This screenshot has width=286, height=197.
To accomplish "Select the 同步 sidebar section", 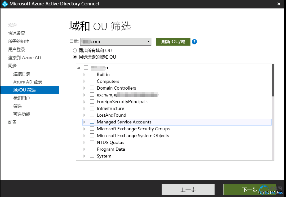I will (12, 65).
